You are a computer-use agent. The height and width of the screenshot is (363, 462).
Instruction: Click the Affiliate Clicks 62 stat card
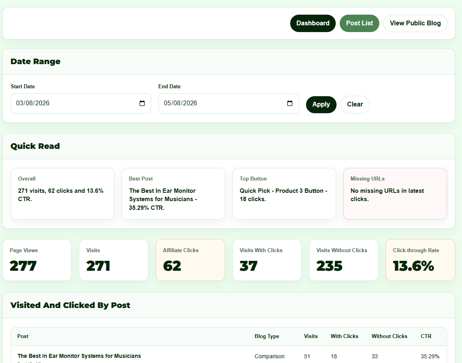(x=190, y=260)
